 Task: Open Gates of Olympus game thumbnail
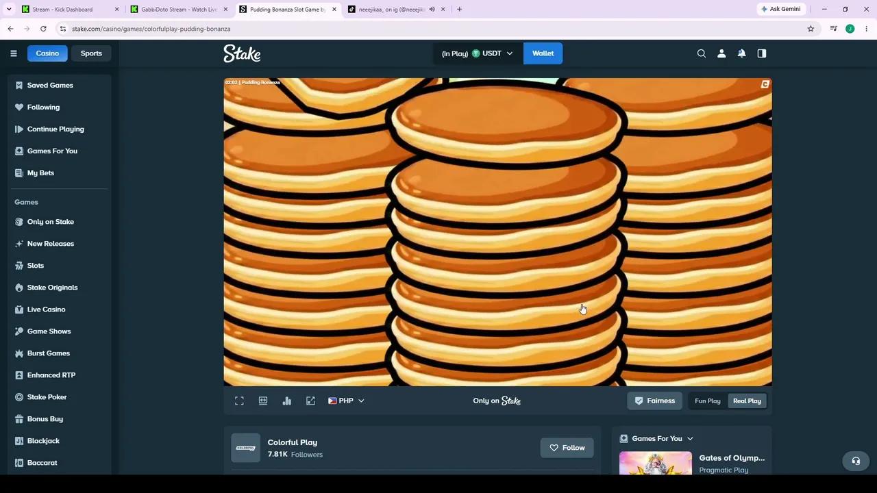coord(656,463)
